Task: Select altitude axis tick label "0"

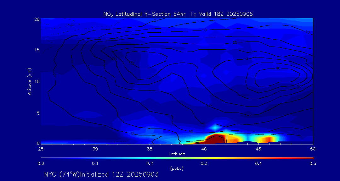Action: pos(38,143)
